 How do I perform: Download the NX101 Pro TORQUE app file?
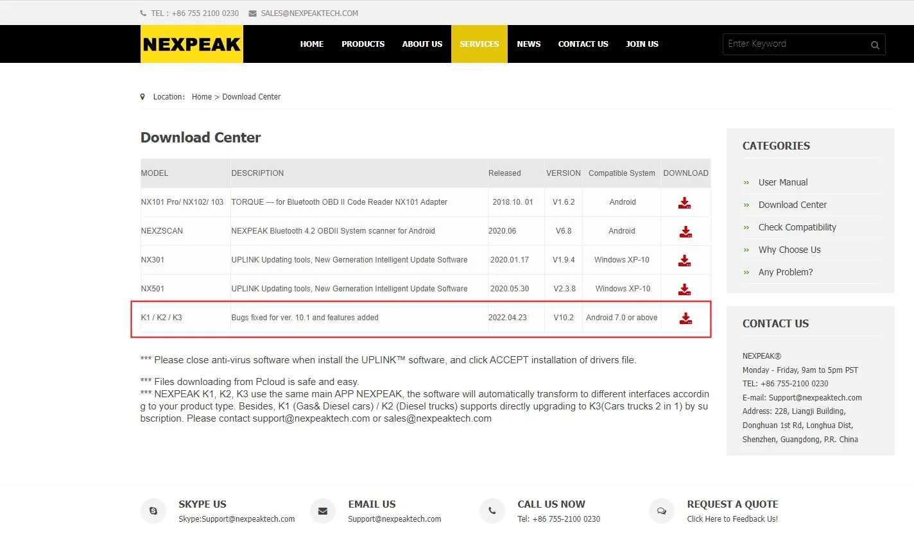[x=685, y=203]
